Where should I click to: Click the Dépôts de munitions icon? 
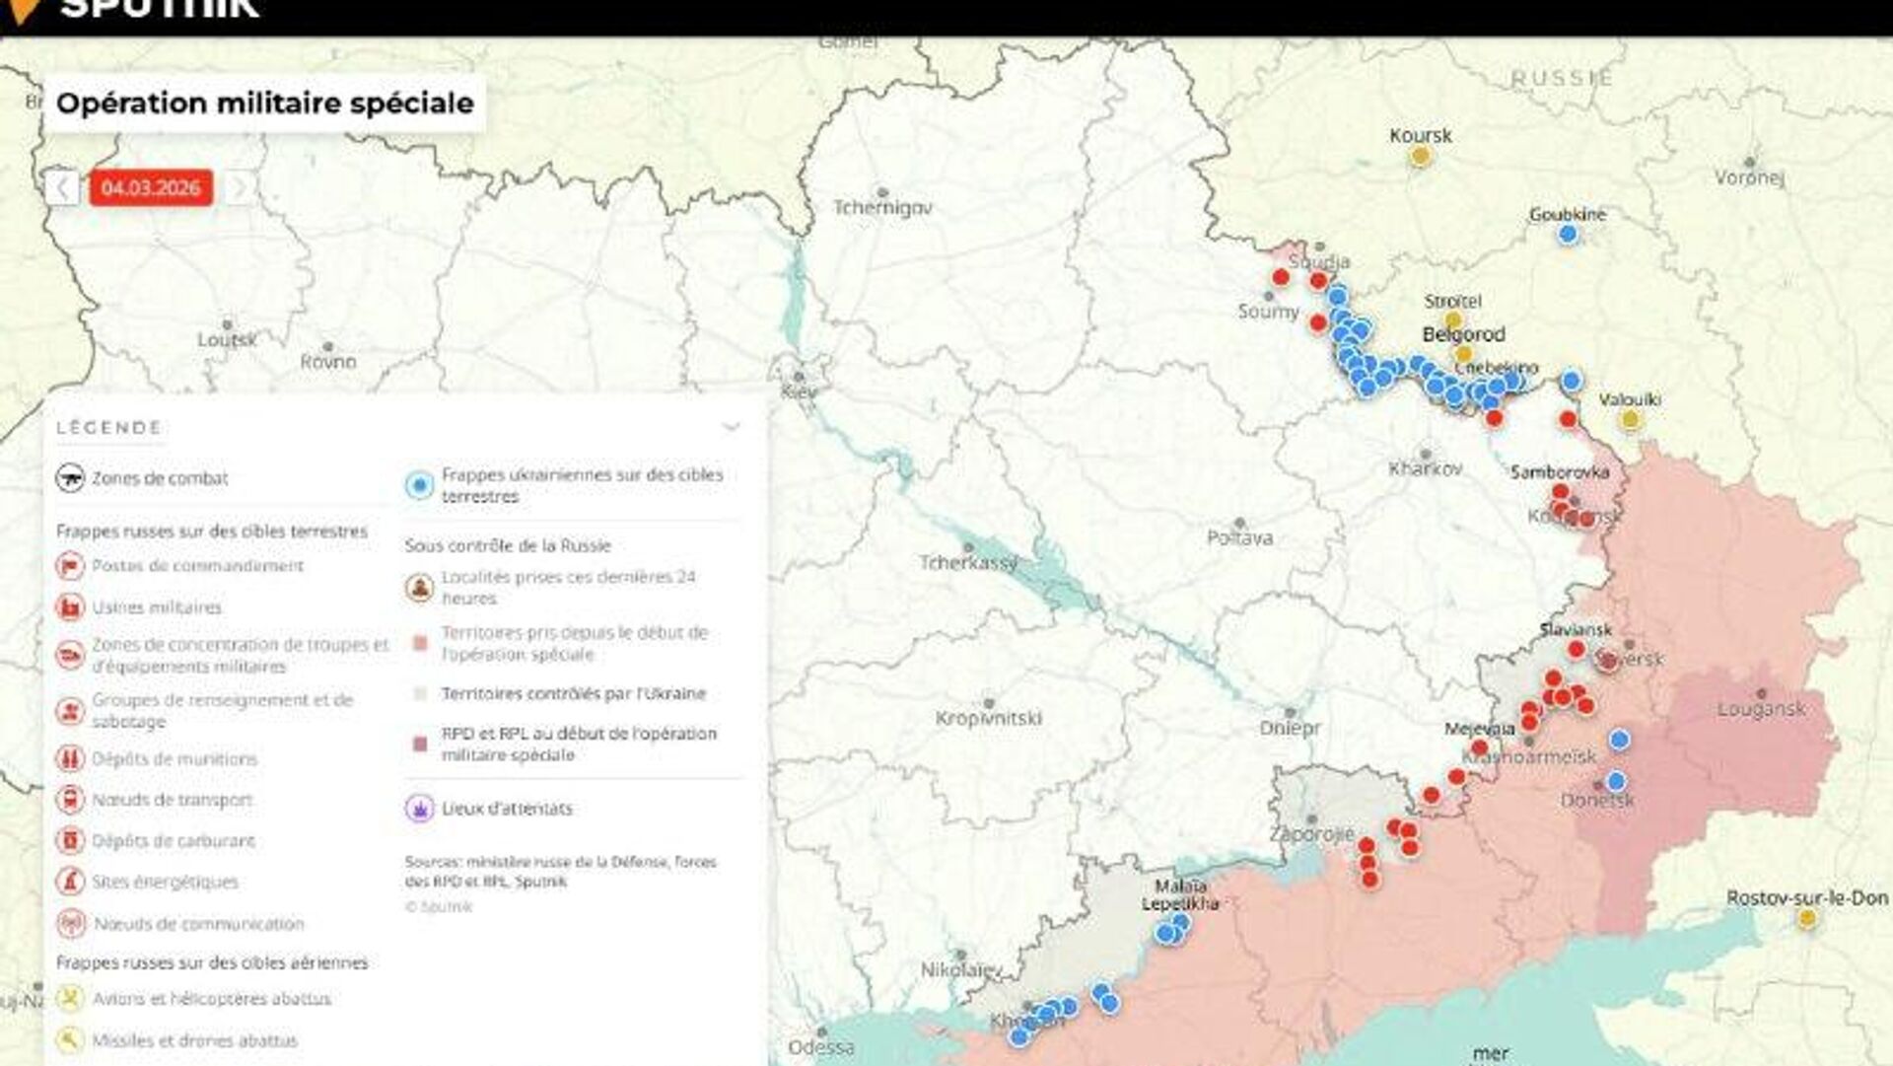[x=70, y=759]
